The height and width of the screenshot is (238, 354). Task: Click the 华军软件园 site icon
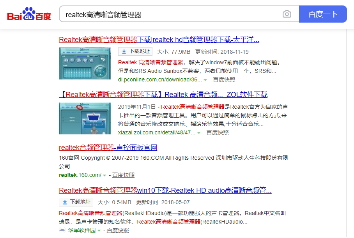[62, 230]
